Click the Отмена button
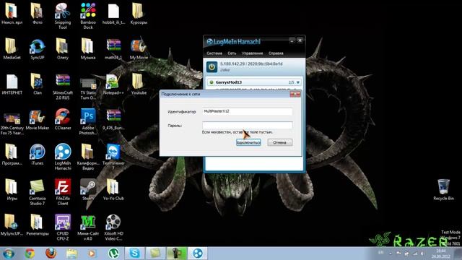The width and height of the screenshot is (462, 260). (x=279, y=142)
